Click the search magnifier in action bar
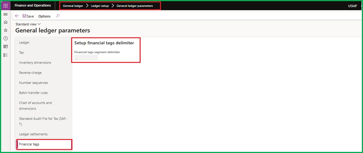363x153 pixels. pyautogui.click(x=57, y=16)
